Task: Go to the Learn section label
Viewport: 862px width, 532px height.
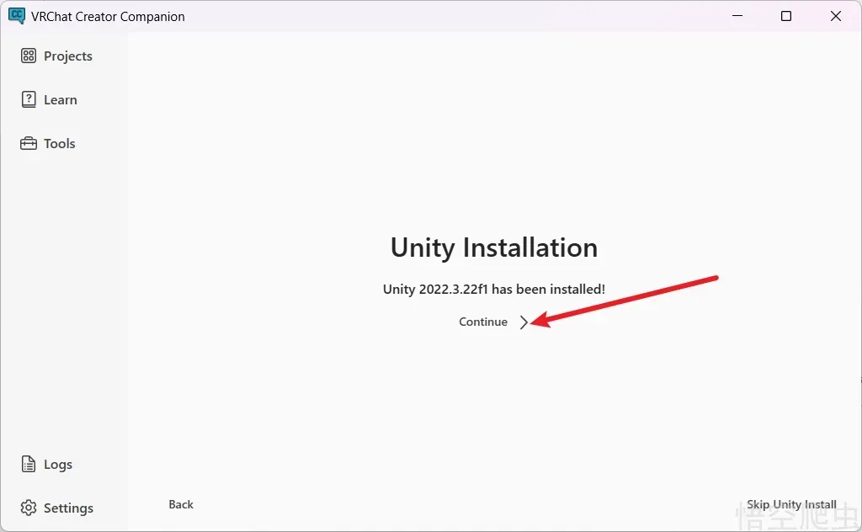Action: tap(61, 99)
